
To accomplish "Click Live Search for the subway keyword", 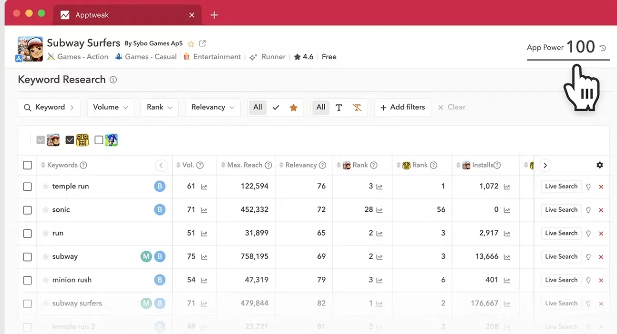I will (561, 257).
